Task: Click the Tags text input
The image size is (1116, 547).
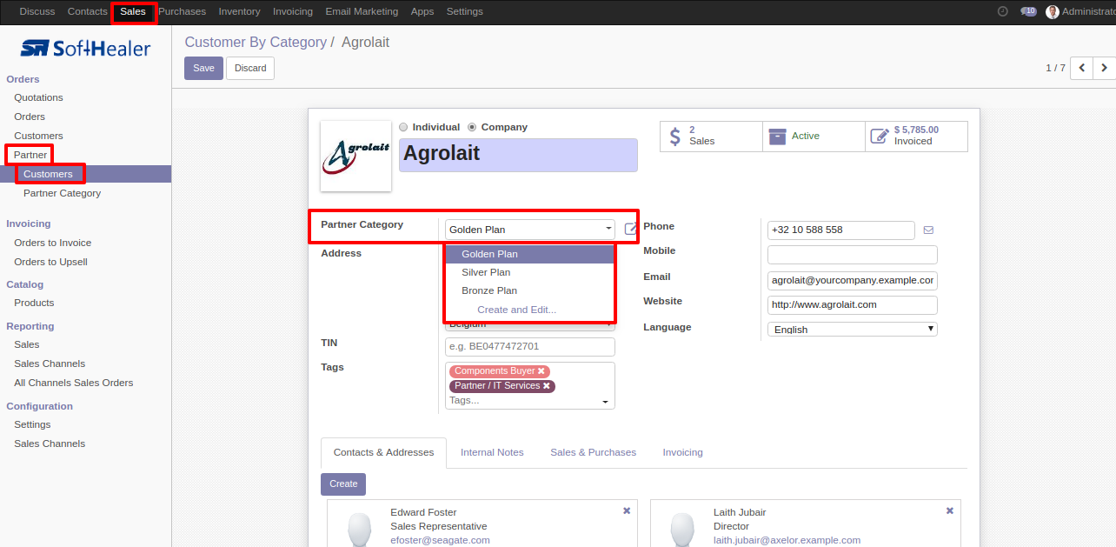Action: 521,401
